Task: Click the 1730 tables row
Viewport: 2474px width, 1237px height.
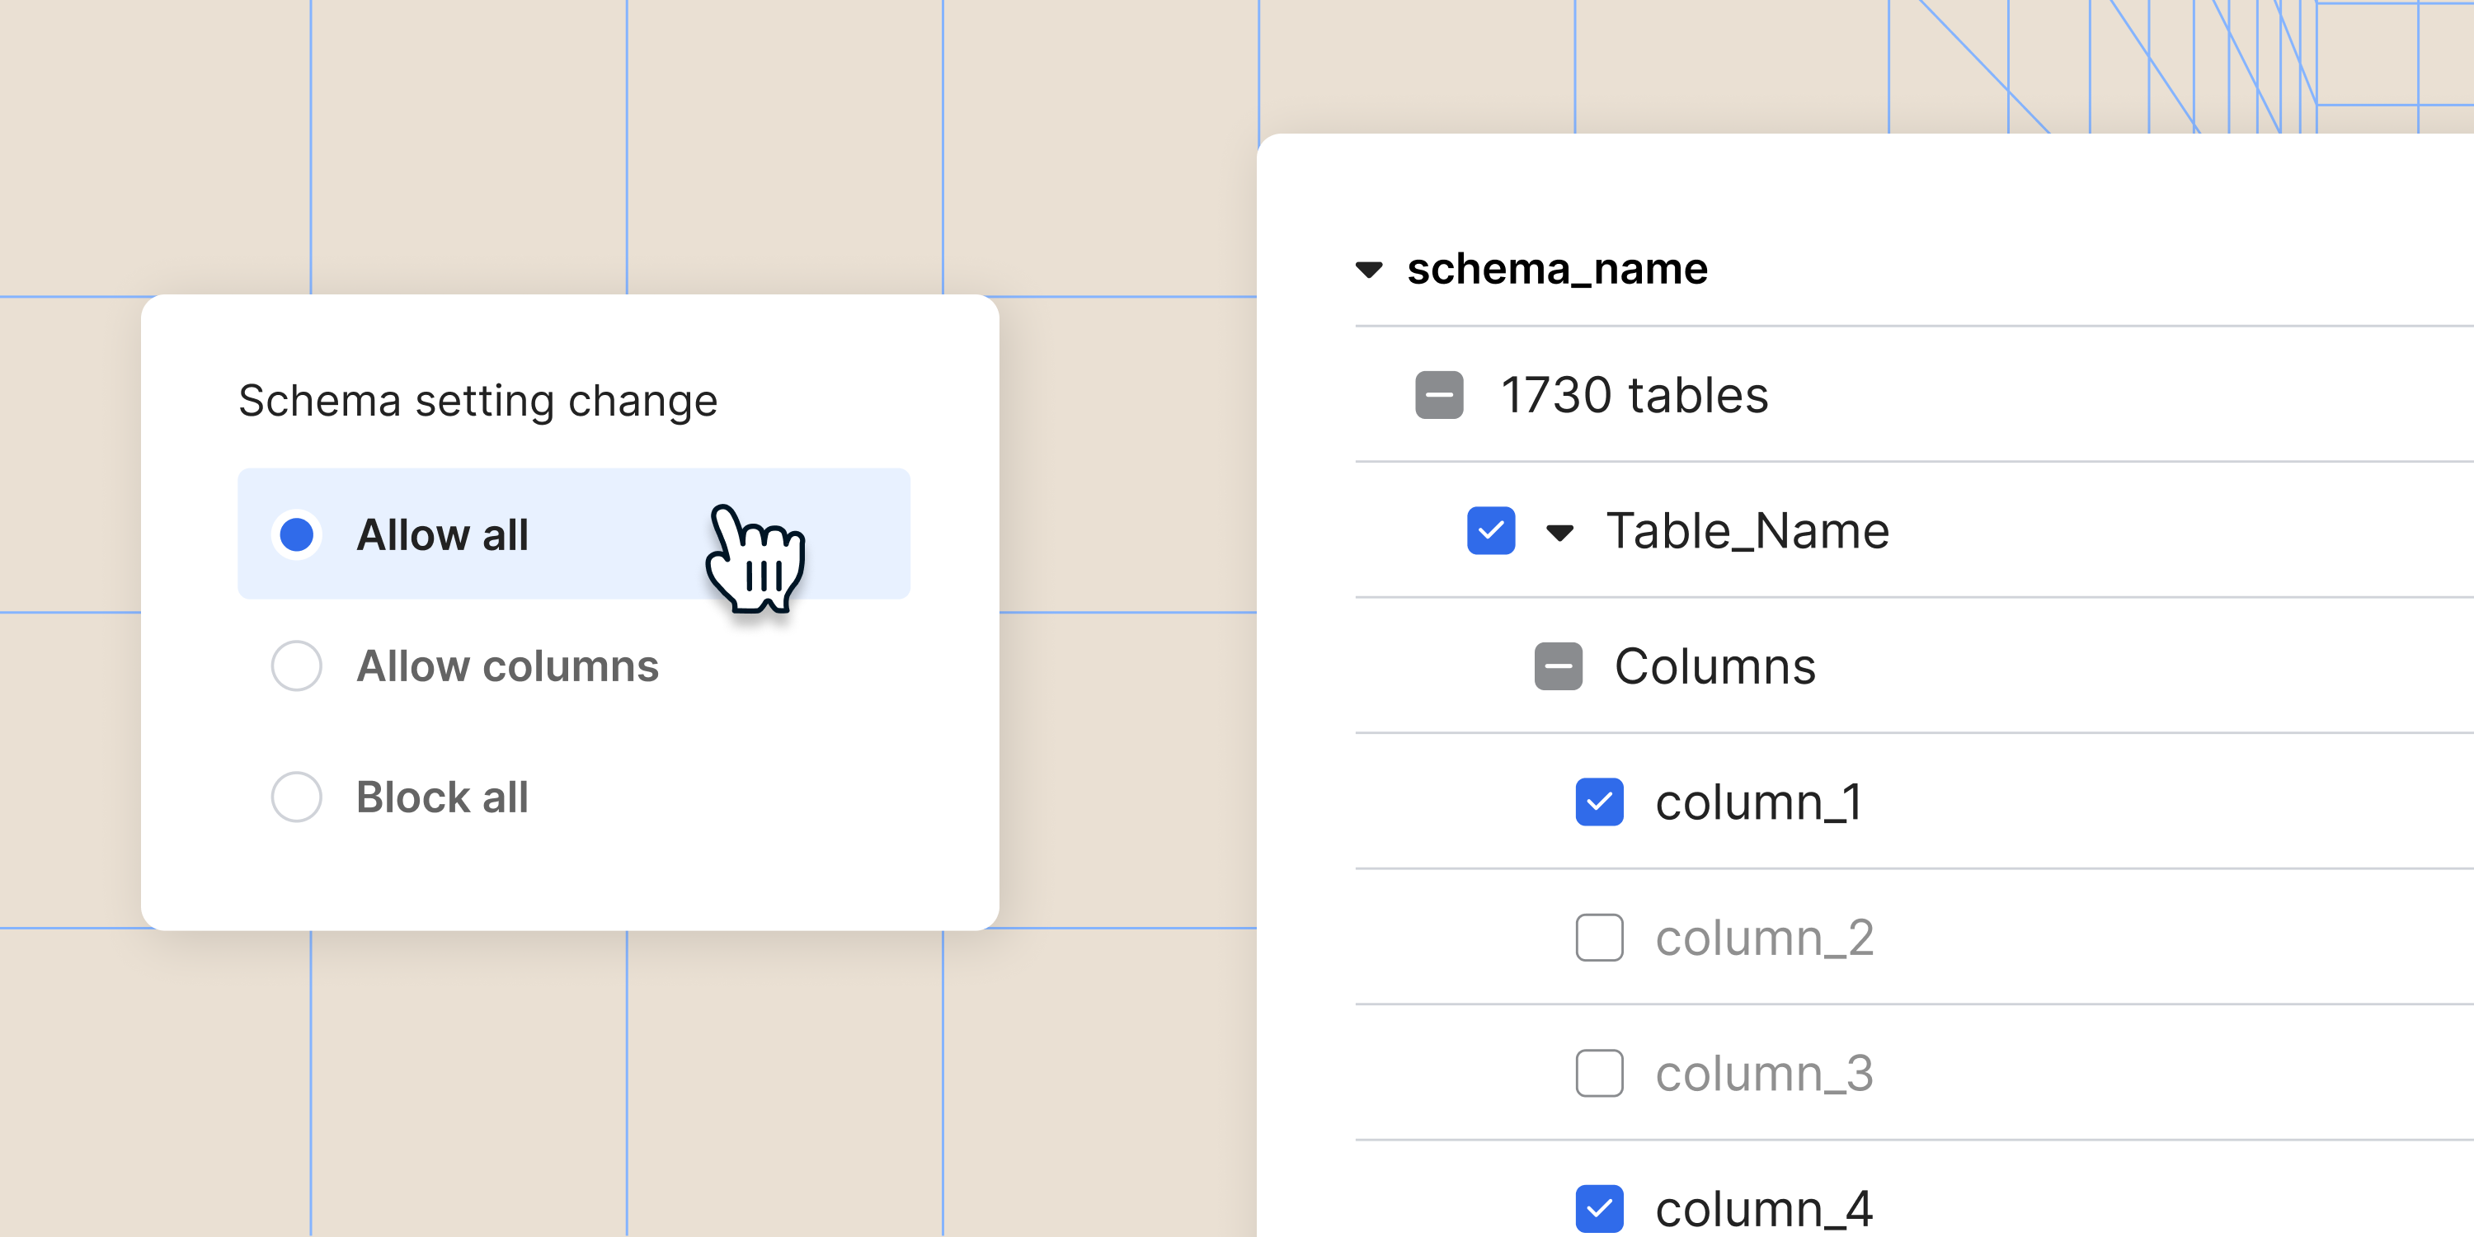Action: coord(1634,395)
